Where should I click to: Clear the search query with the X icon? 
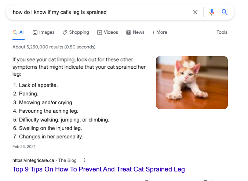click(195, 12)
